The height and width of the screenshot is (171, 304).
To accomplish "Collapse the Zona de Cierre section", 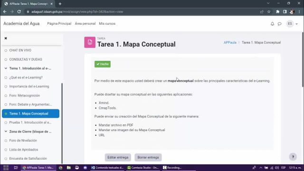I will [6, 132].
